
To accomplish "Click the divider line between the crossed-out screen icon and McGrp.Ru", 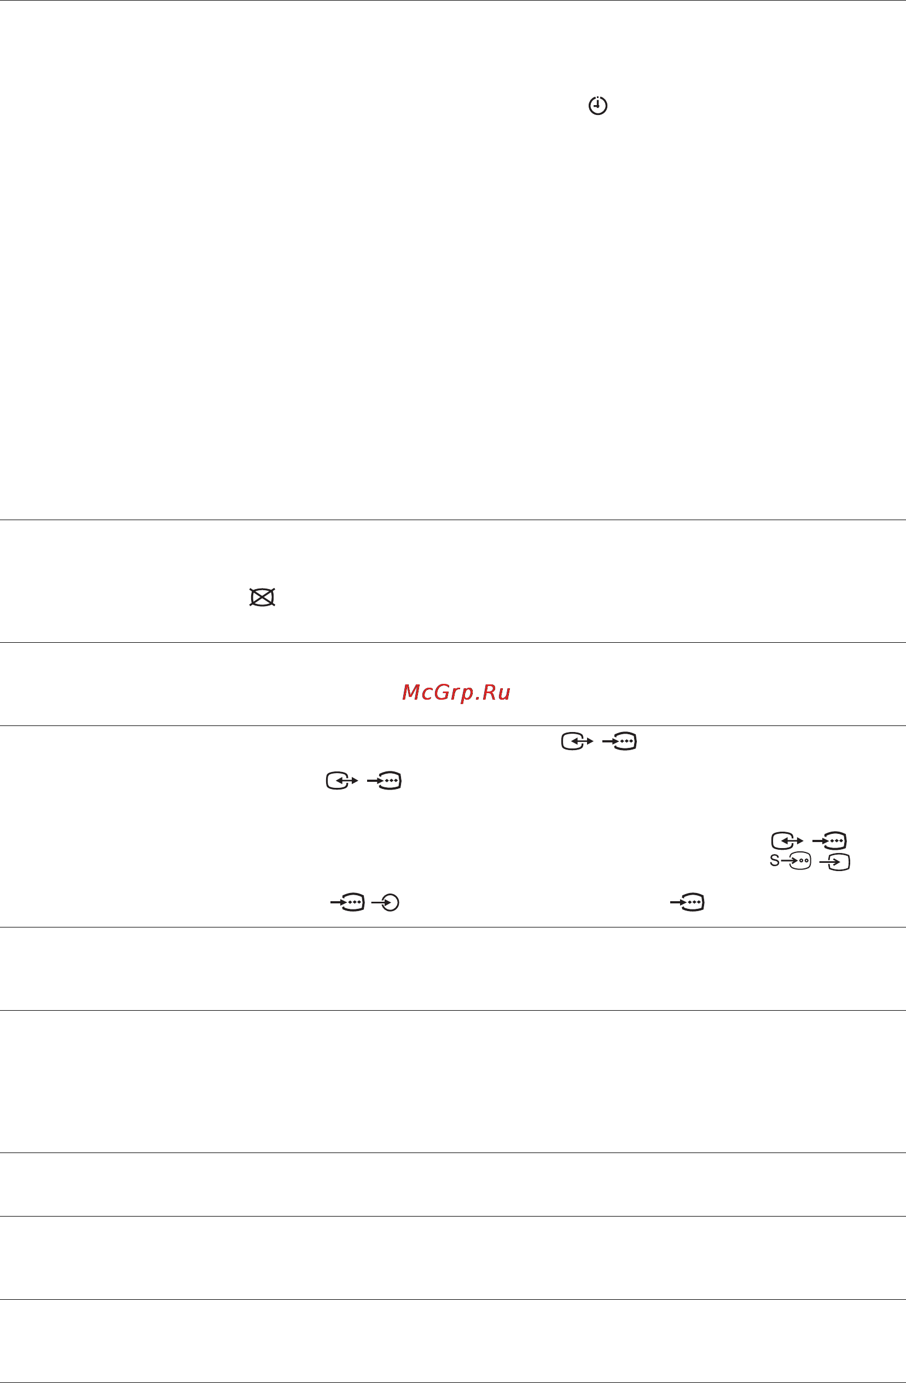I will click(x=453, y=642).
